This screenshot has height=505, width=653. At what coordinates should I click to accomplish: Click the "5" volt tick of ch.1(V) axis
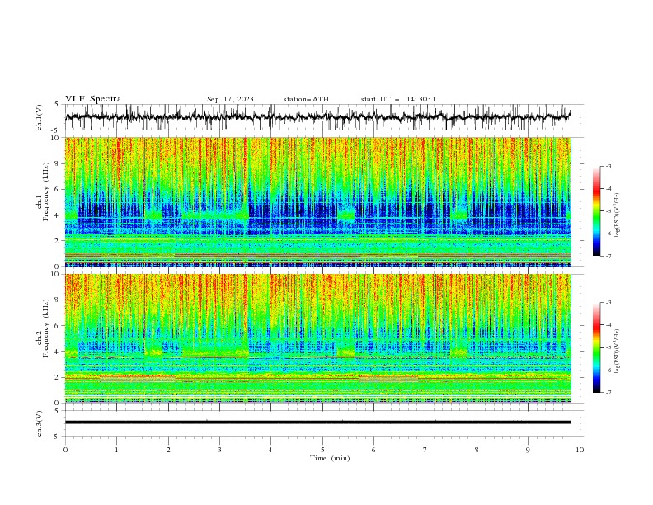[x=56, y=105]
